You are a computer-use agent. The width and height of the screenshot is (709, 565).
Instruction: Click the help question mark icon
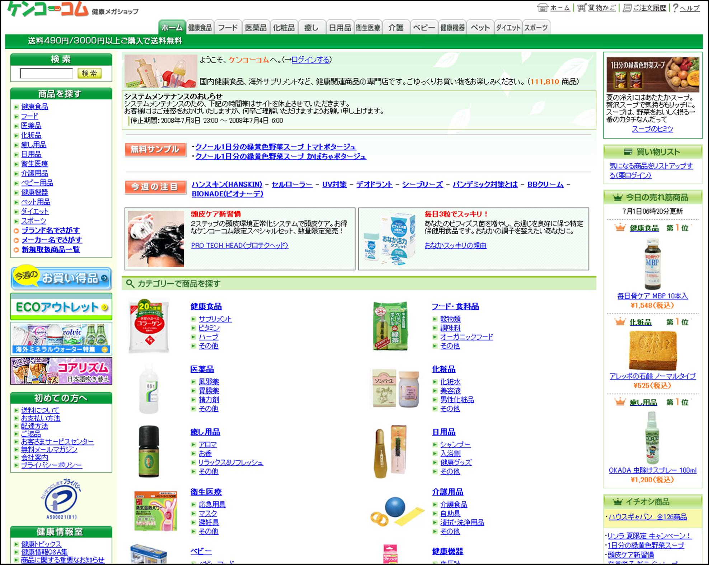tap(675, 8)
